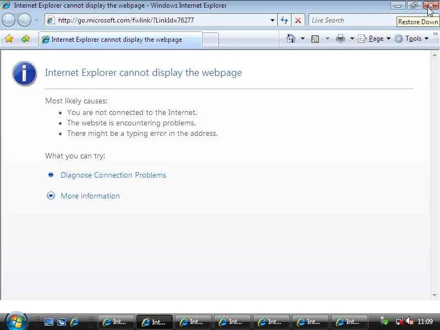Minimize the Internet Explorer window
Screen dimensions: 440x330
point(398,5)
